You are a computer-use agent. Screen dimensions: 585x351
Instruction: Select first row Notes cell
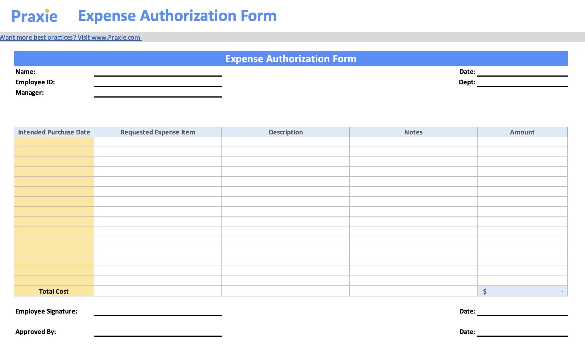413,142
